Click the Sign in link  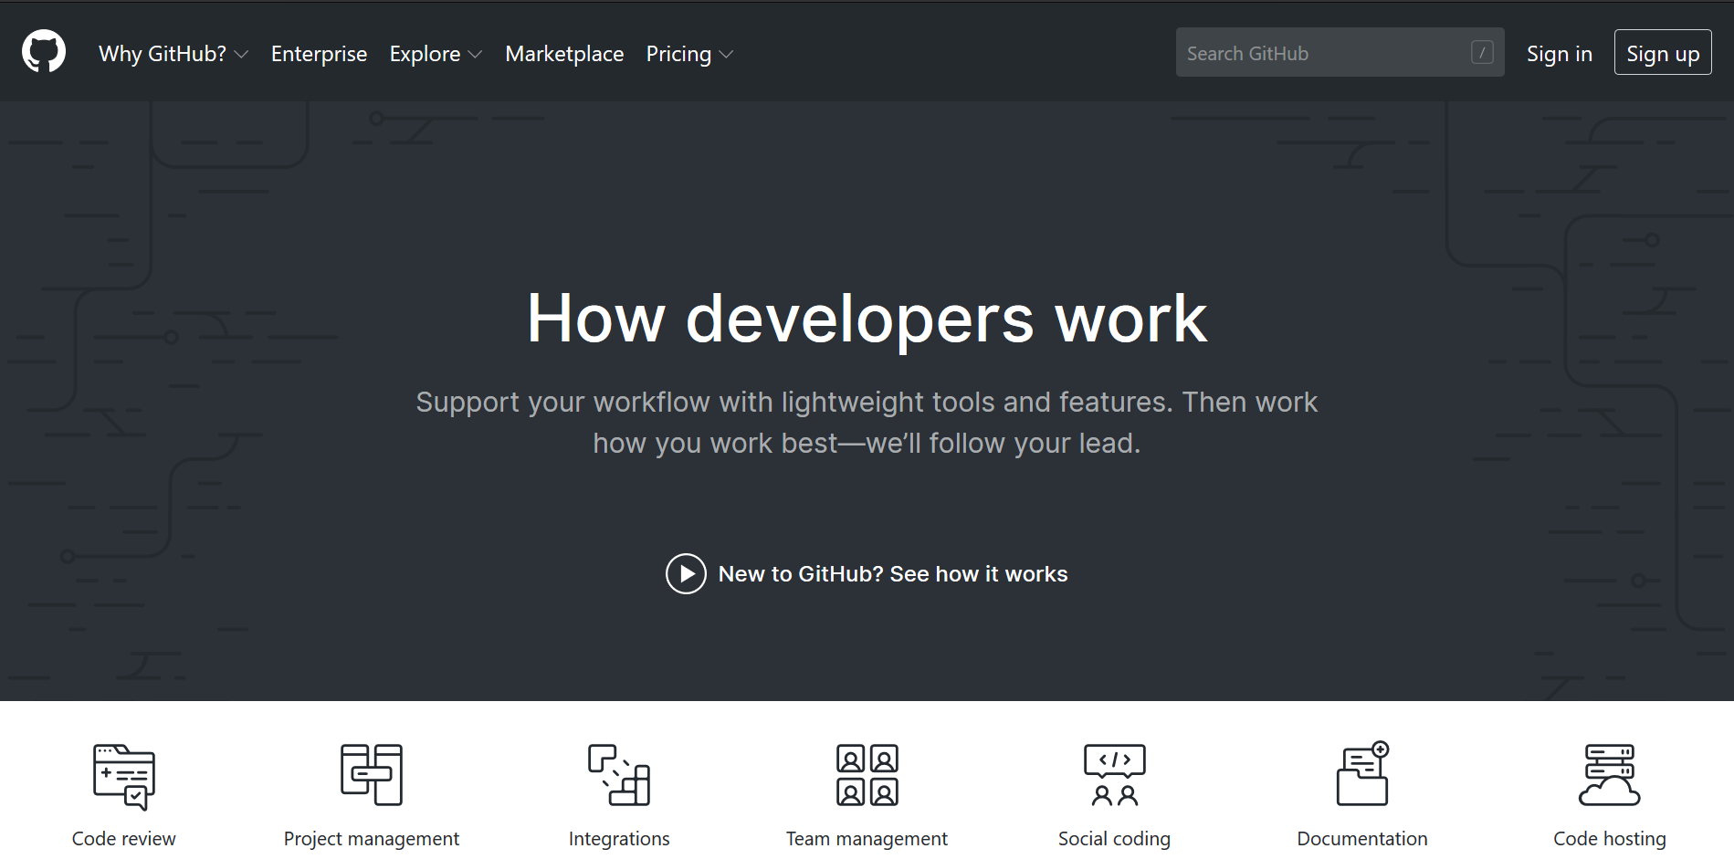point(1559,54)
